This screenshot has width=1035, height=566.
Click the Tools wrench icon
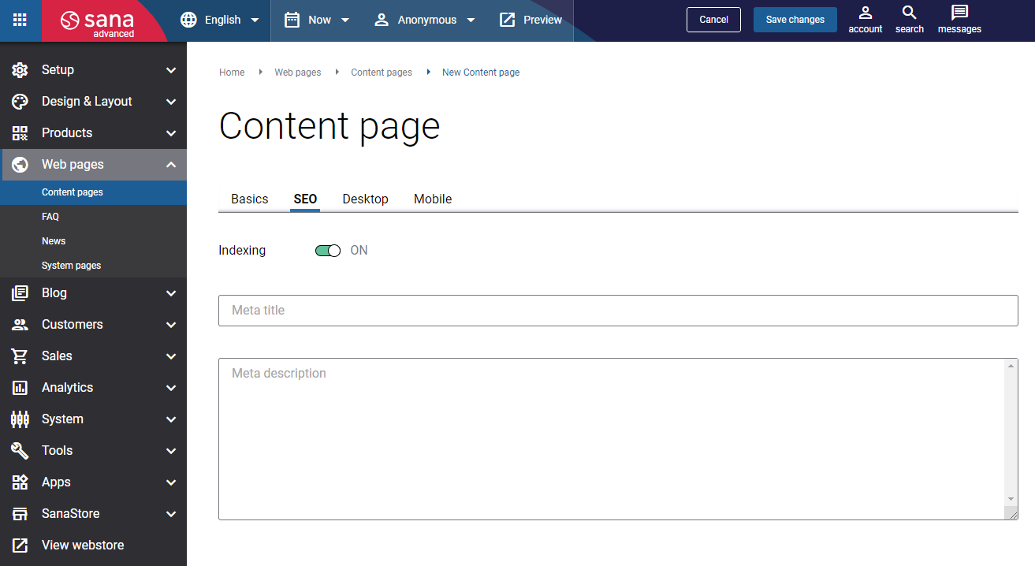pyautogui.click(x=20, y=451)
